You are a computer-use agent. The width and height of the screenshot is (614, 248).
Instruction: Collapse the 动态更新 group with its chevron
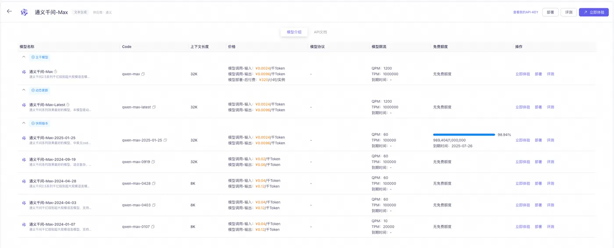coord(24,90)
